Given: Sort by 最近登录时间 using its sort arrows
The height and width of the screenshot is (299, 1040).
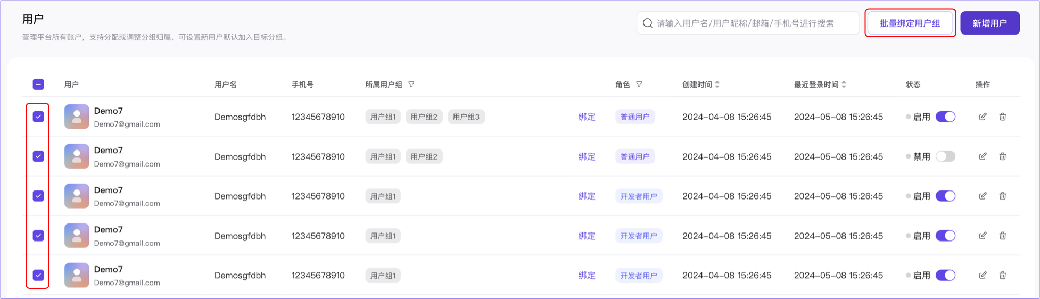Looking at the screenshot, I should [844, 85].
